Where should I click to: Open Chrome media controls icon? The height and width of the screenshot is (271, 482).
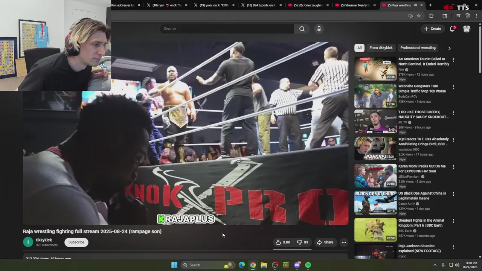point(458,16)
